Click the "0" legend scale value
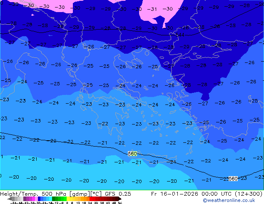This screenshot has width=264, height=204. pos(67,203)
